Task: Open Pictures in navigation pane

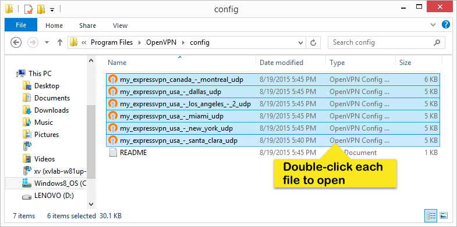Action: pyautogui.click(x=47, y=135)
